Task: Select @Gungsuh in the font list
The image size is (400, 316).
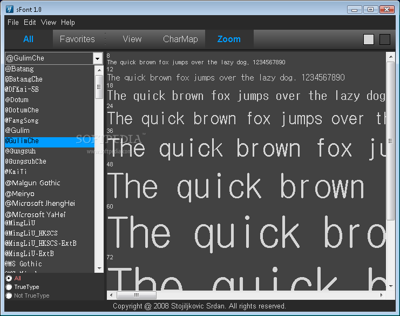Action: click(50, 151)
